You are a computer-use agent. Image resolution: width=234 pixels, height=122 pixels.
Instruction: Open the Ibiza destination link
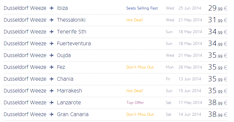pos(62,8)
